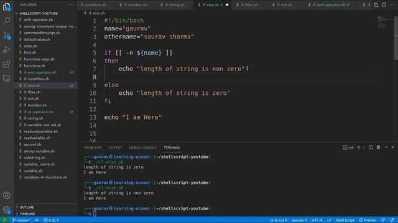
Task: Click the split editor right icon
Action: [384, 5]
